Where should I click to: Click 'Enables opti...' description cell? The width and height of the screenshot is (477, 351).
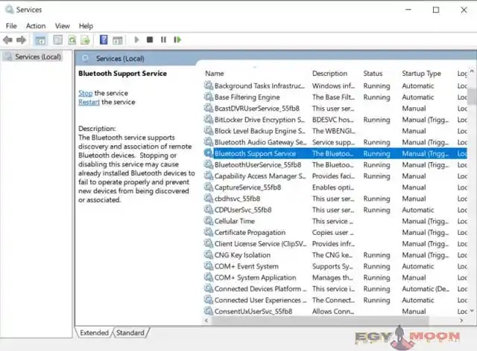pyautogui.click(x=333, y=187)
